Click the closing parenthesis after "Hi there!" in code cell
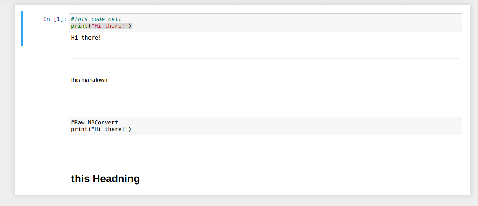 click(130, 26)
